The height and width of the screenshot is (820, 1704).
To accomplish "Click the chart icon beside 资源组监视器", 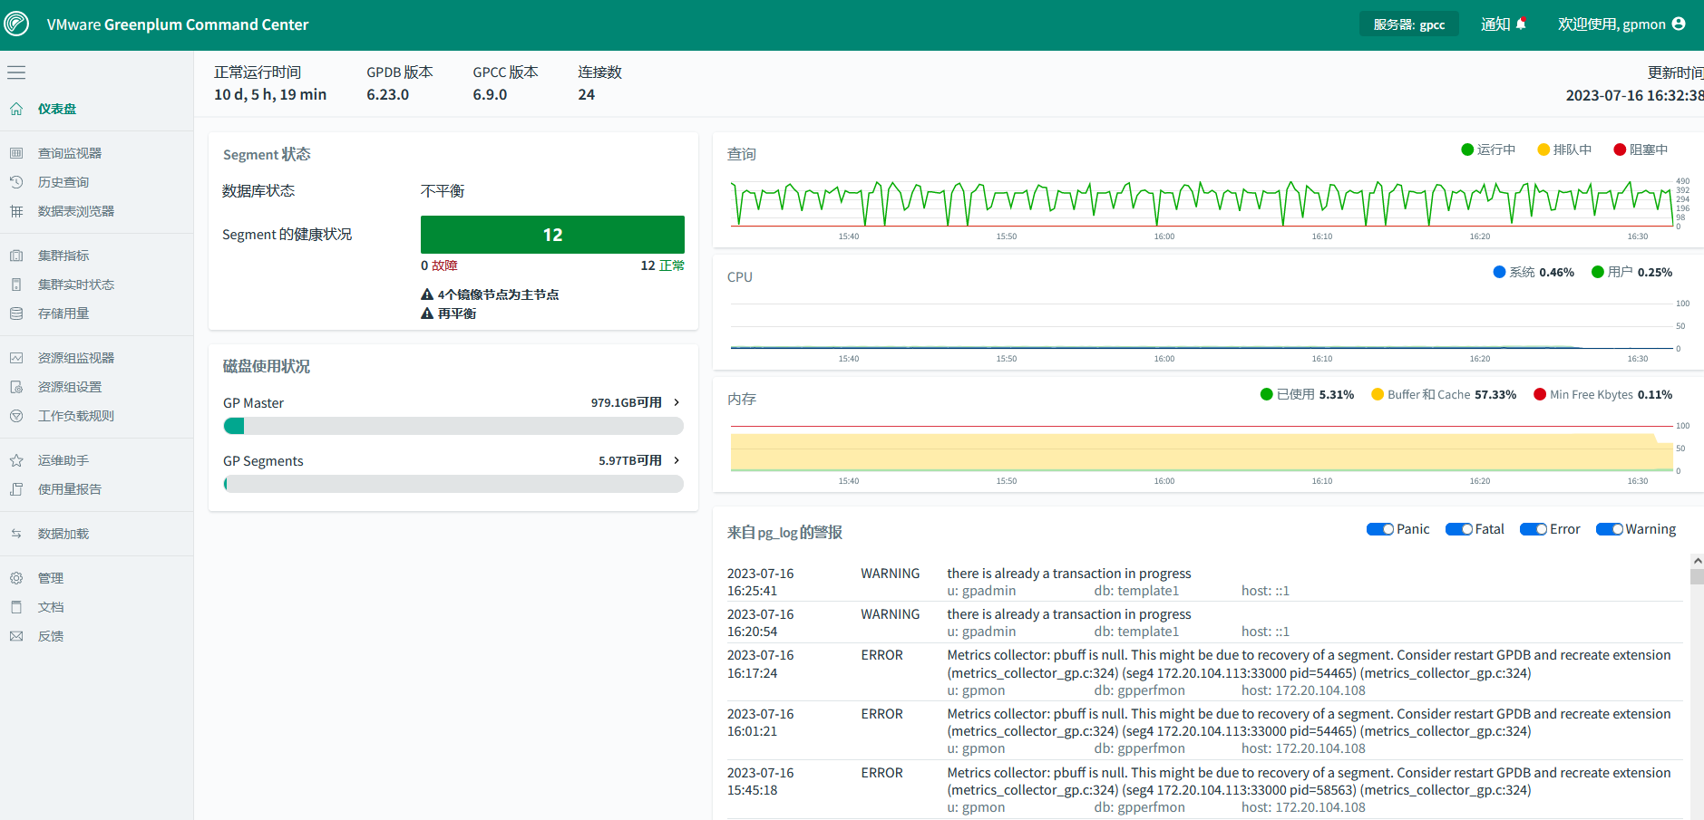I will tap(16, 358).
